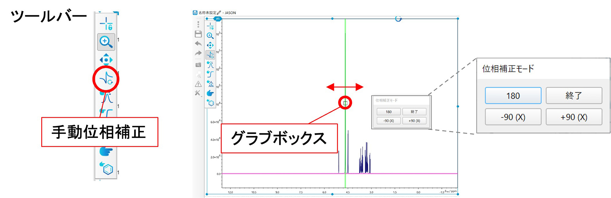
Task: Select molecule tool in the enlarged toolbar view
Action: click(106, 168)
